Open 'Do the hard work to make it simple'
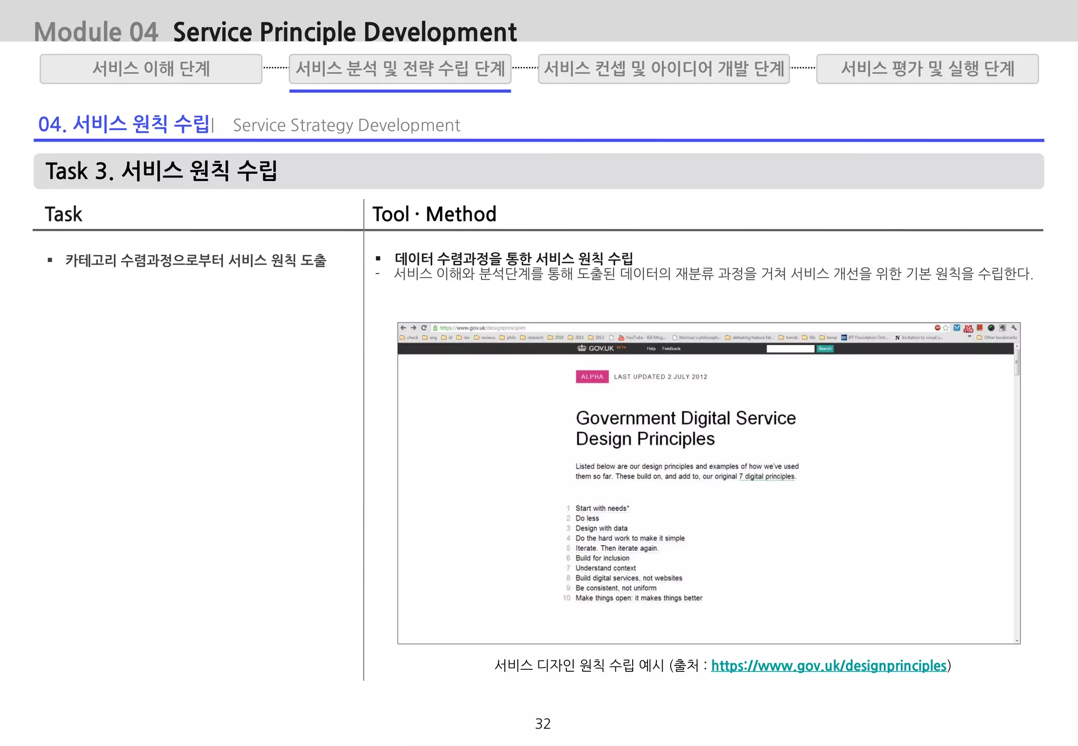 630,538
